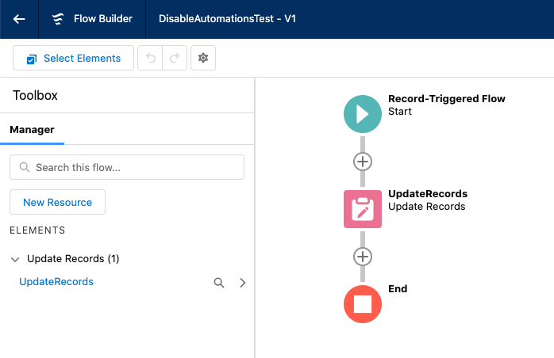This screenshot has width=554, height=358.
Task: Click the undo arrow icon
Action: click(x=151, y=58)
